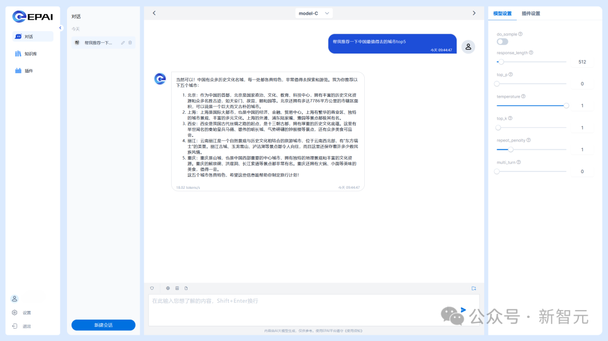The height and width of the screenshot is (341, 608).
Task: Click the EPAI assistant avatar
Action: click(160, 79)
